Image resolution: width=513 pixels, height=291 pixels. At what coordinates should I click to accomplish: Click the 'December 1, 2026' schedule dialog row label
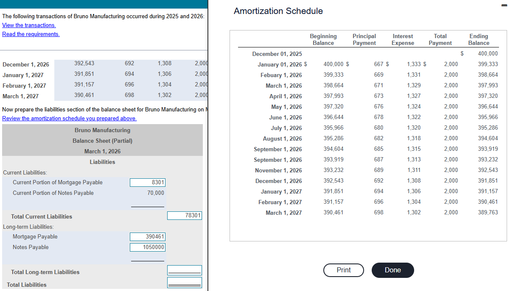[279, 181]
